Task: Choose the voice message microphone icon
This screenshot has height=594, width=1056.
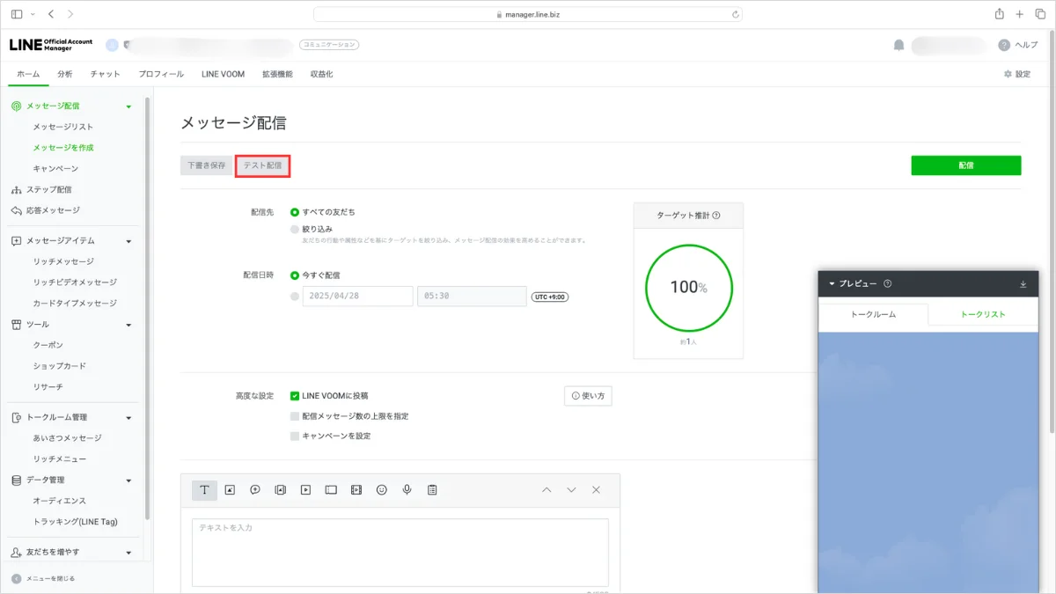Action: pyautogui.click(x=407, y=490)
